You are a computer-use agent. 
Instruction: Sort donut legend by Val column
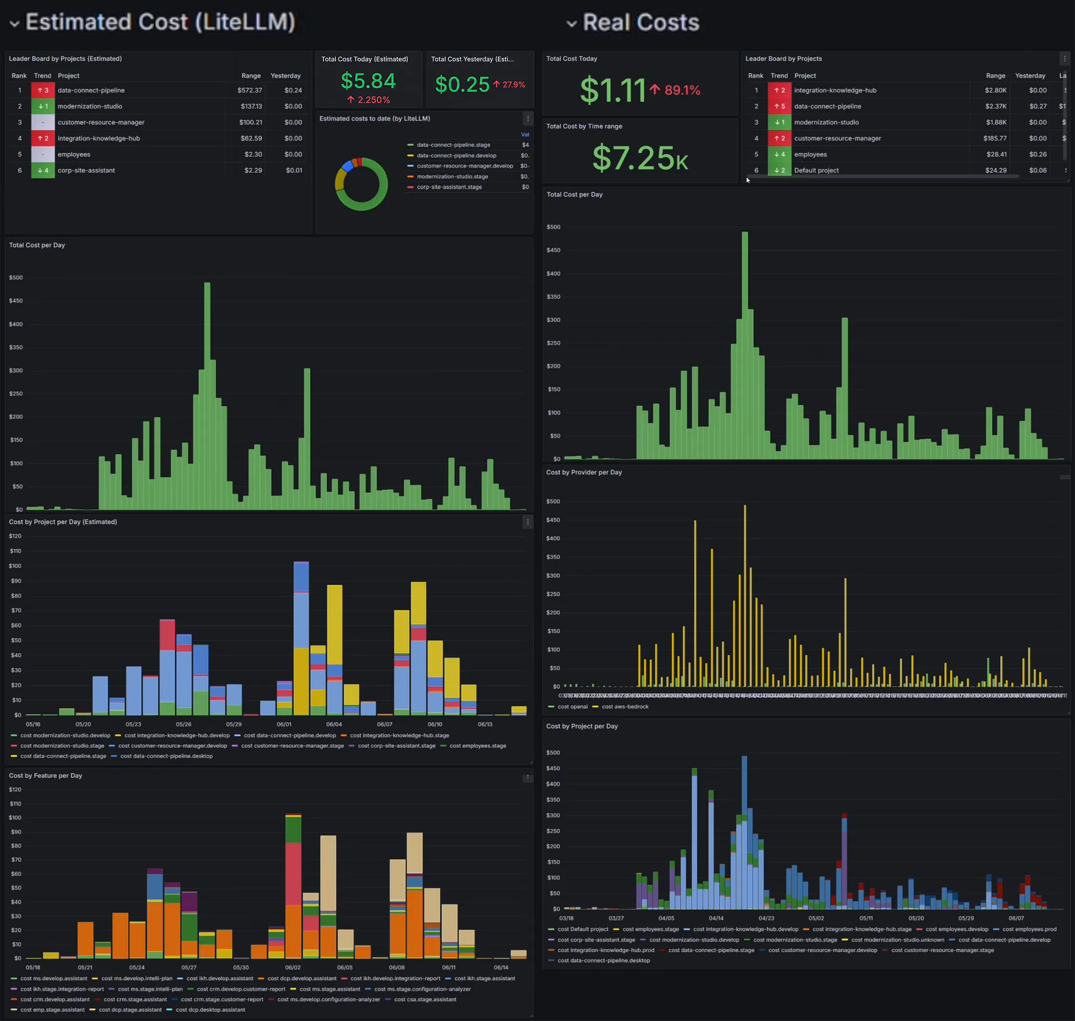[x=525, y=134]
